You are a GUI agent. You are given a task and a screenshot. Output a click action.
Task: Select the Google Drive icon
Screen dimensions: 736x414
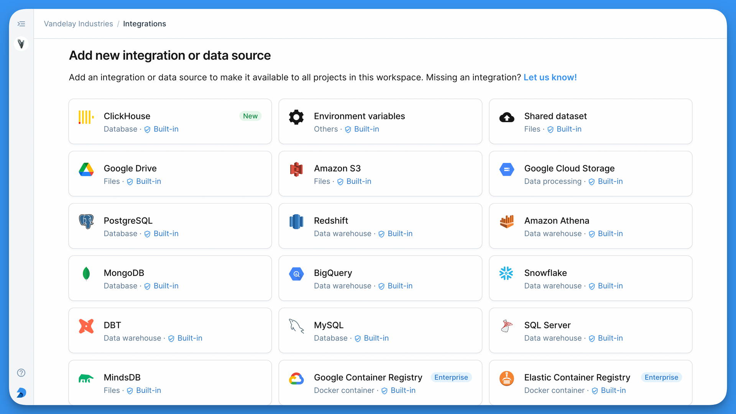tap(86, 170)
